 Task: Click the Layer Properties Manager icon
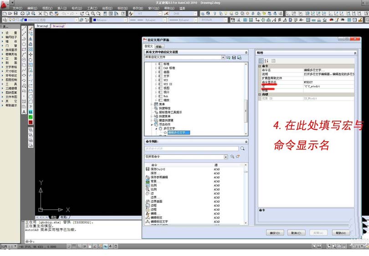click(x=5, y=20)
